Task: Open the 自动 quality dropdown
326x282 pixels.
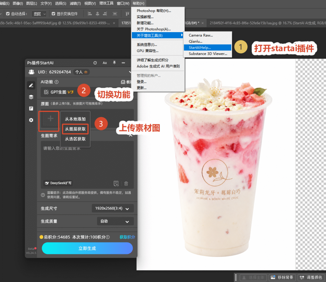Action: [115, 221]
